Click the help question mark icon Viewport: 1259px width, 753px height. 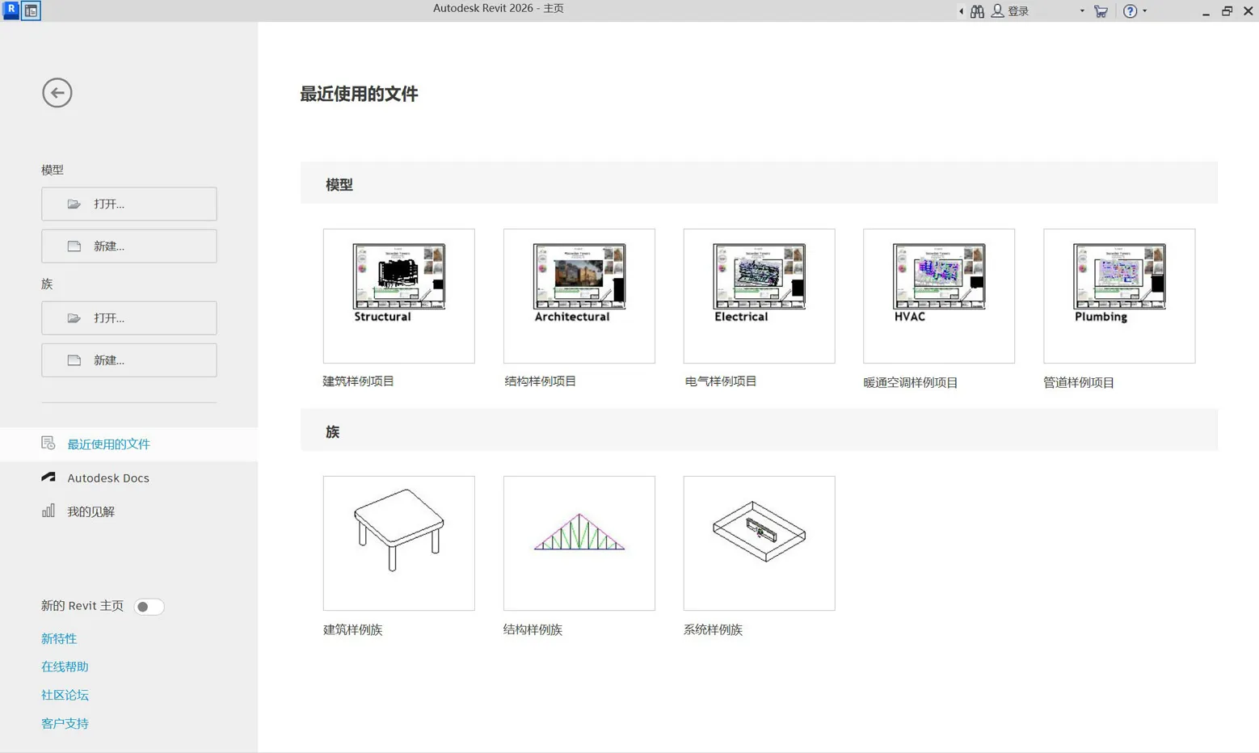[x=1130, y=11]
